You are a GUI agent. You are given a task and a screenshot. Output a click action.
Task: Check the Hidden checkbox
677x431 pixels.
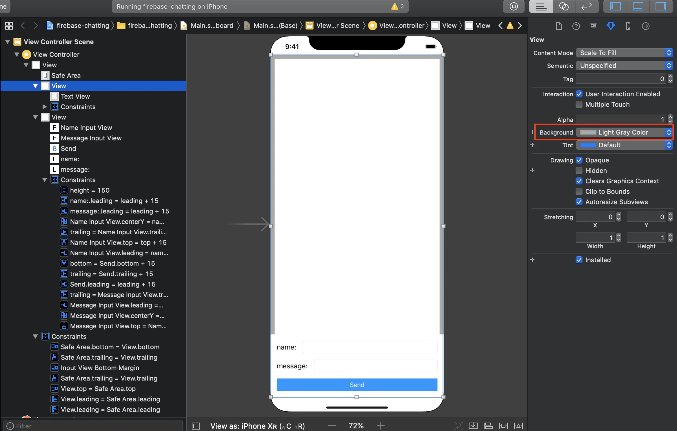coord(579,171)
